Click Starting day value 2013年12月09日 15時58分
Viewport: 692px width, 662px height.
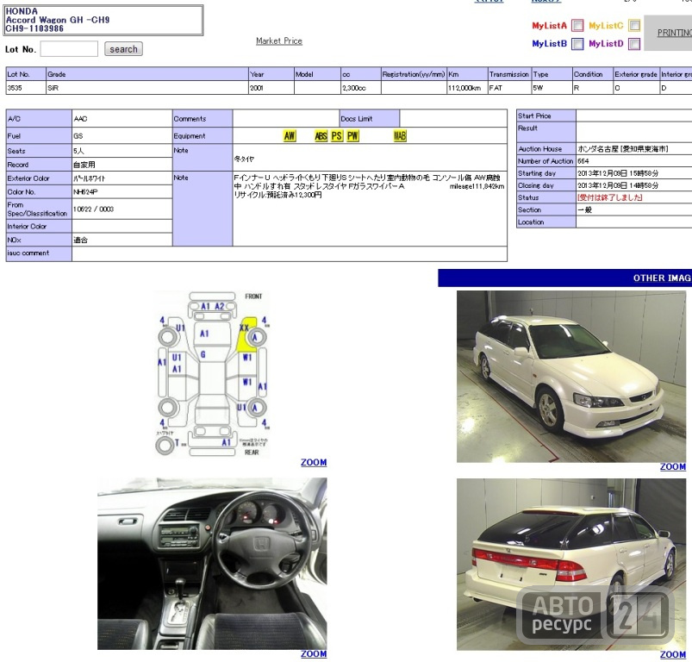[x=618, y=173]
